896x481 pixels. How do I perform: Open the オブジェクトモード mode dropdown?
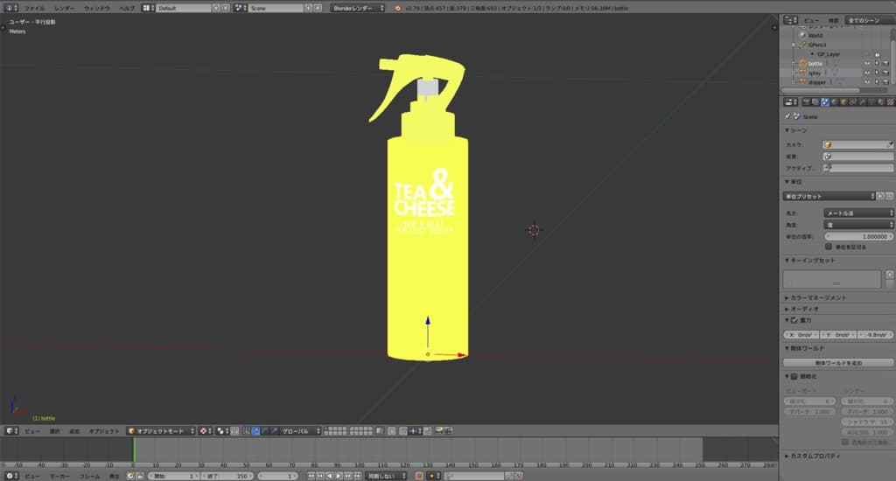(159, 431)
